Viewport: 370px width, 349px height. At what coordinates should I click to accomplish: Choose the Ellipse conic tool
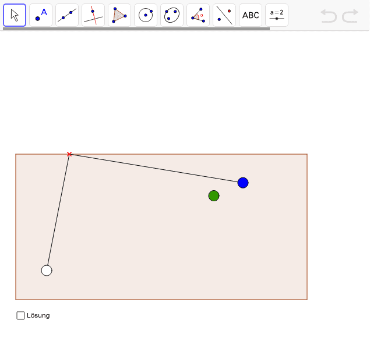click(171, 15)
